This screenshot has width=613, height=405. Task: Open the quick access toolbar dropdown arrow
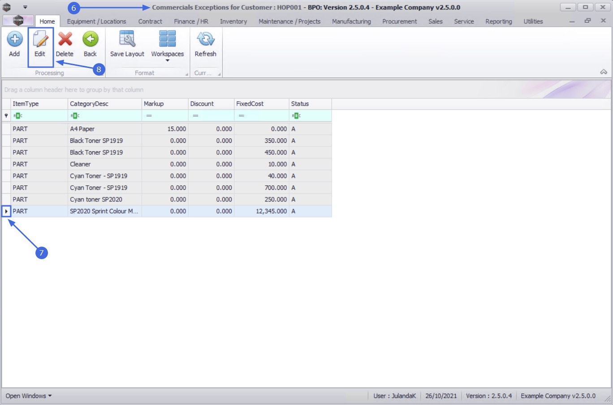click(25, 7)
